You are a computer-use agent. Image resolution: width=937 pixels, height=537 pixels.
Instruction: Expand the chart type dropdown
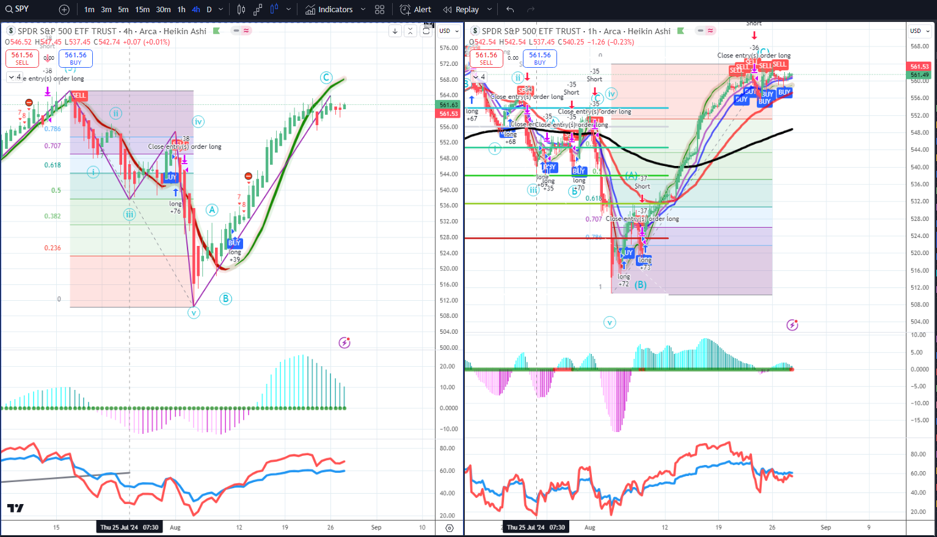(x=288, y=10)
